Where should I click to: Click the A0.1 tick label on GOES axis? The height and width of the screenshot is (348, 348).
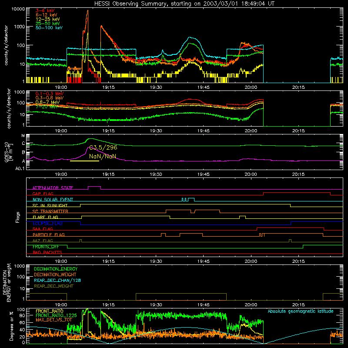pyautogui.click(x=20, y=169)
